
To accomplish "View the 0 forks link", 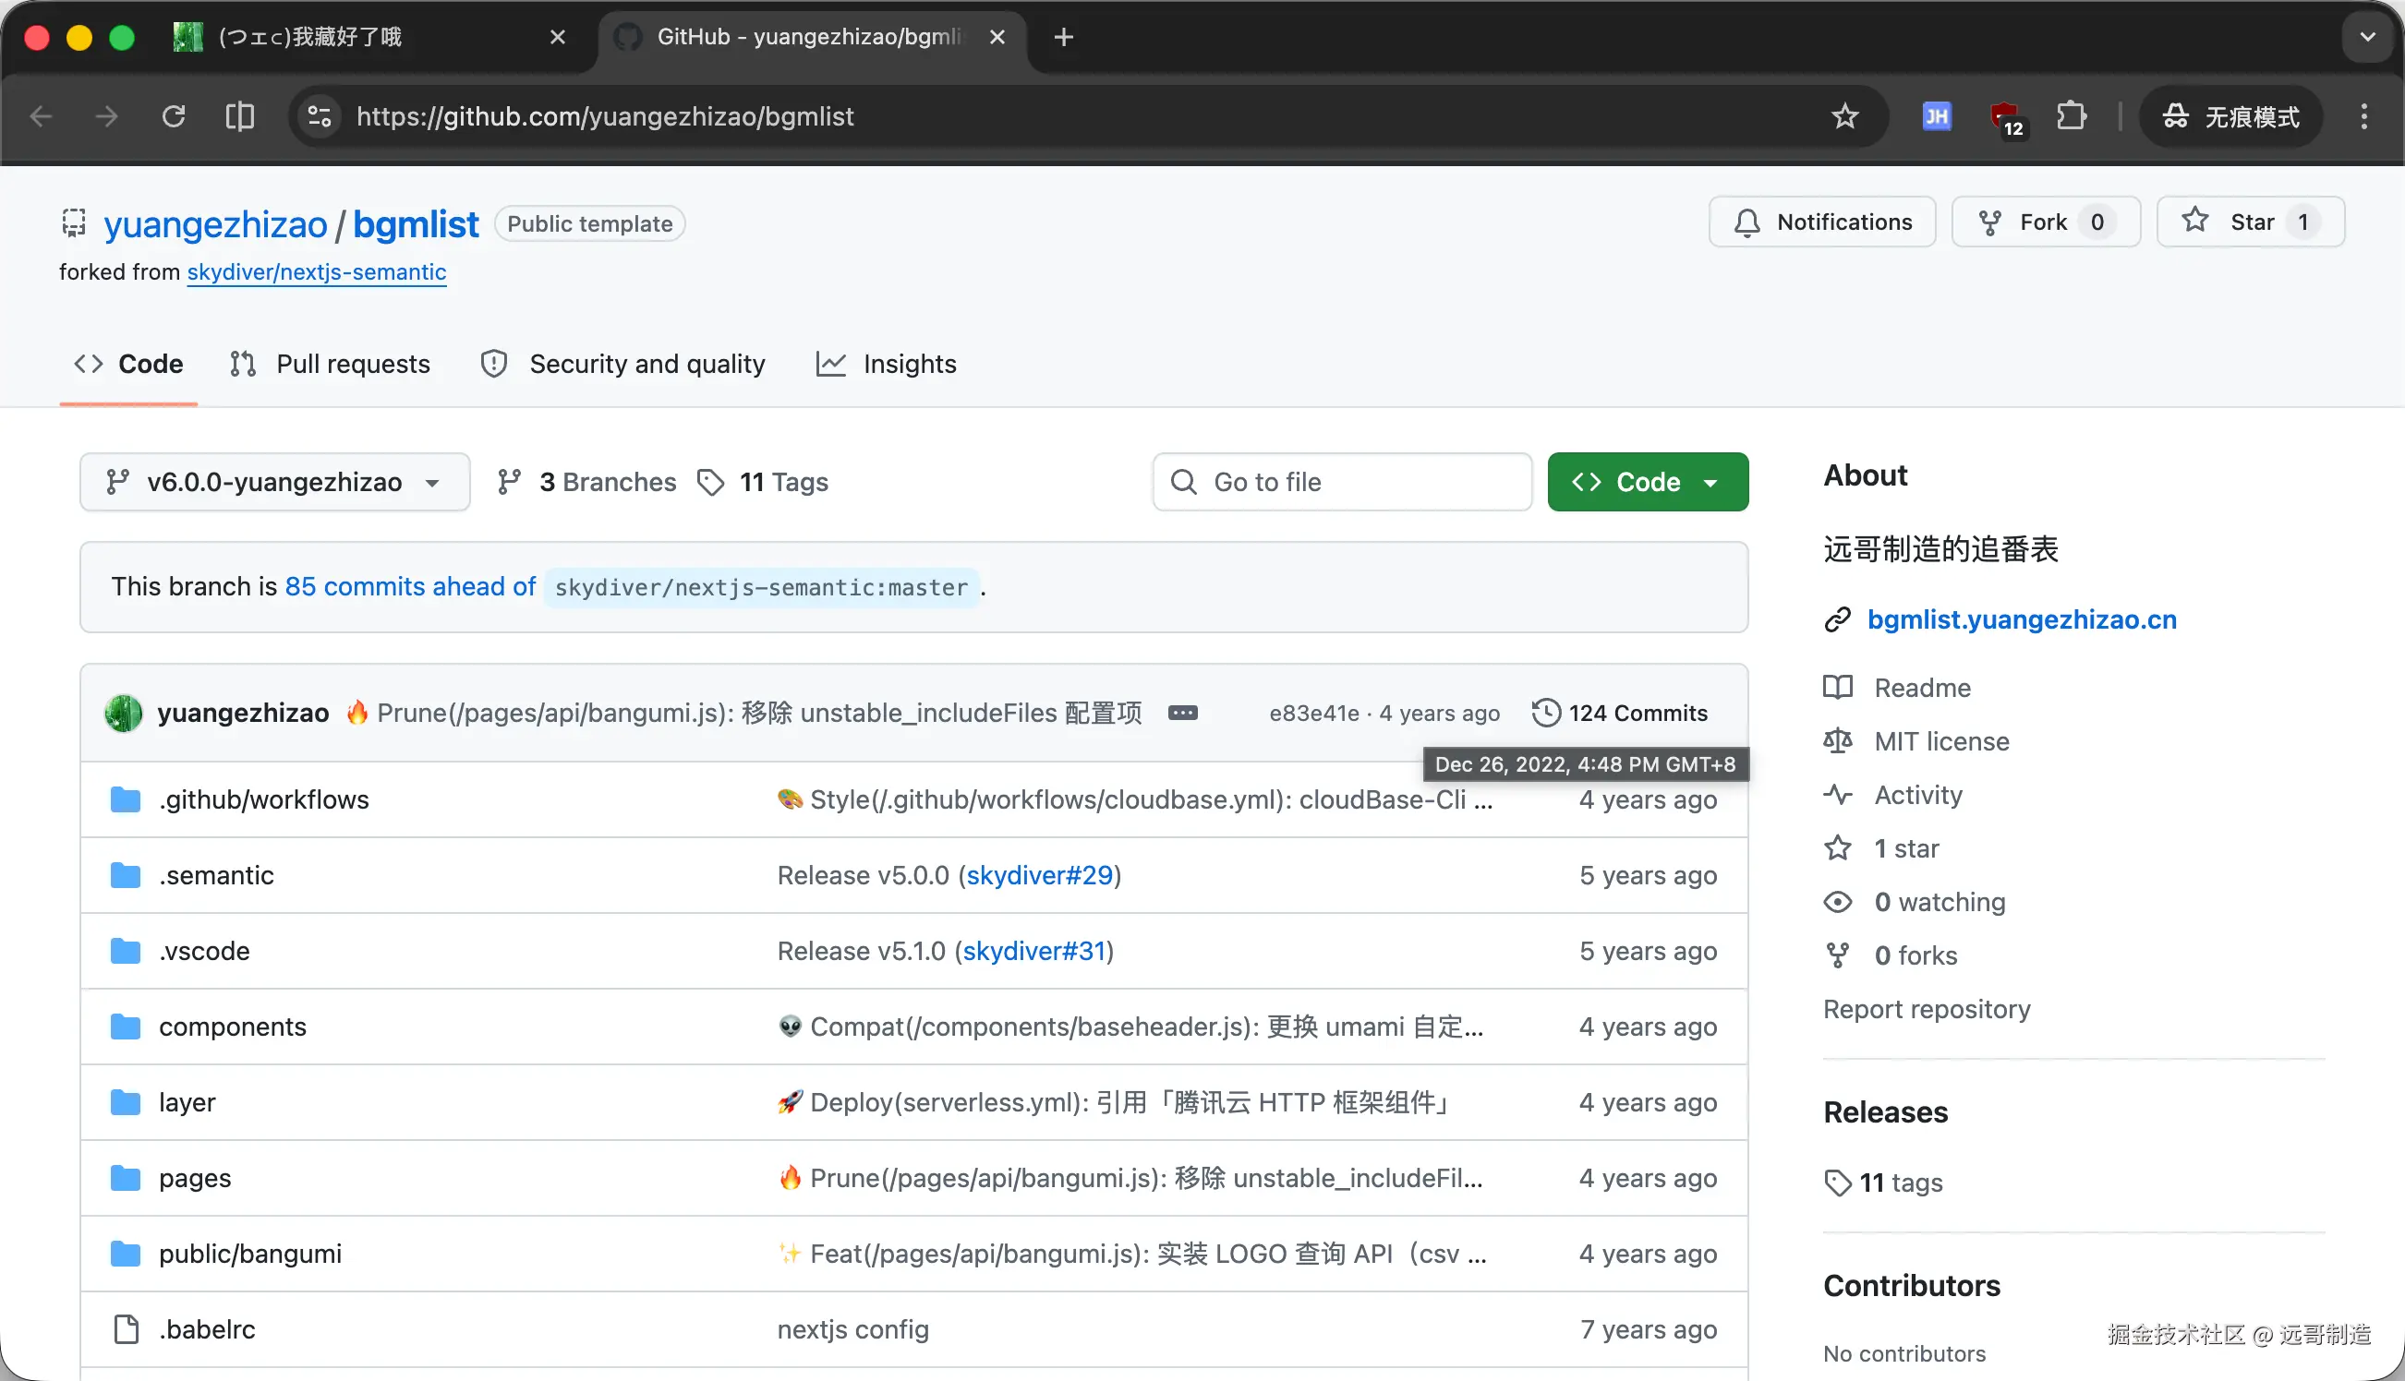I will click(1916, 955).
